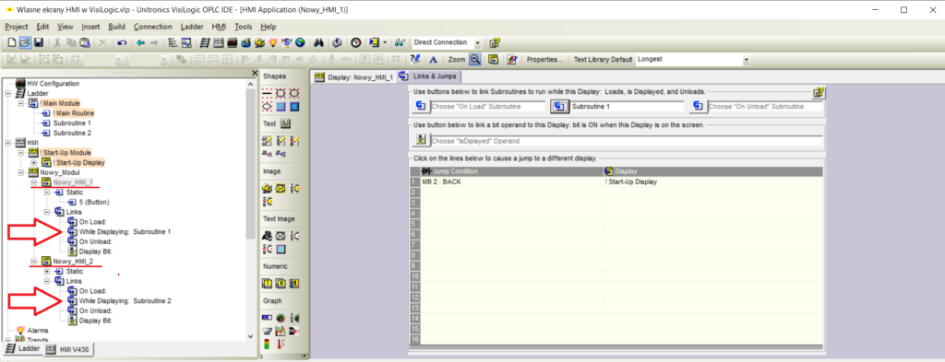This screenshot has width=945, height=362.
Task: Click the MB 2 : BACK jump condition cell
Action: [511, 181]
